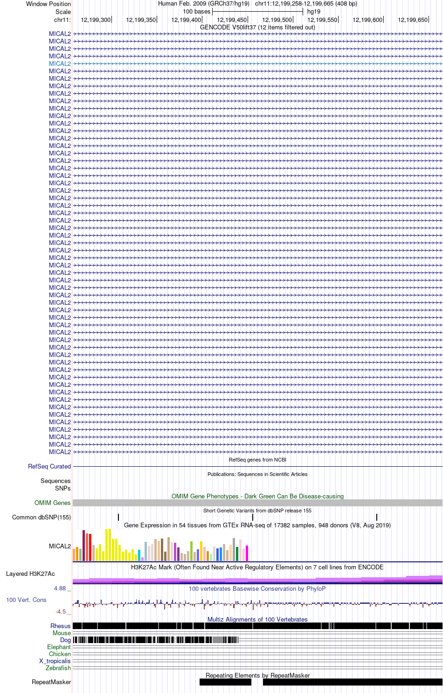Click 'Short Genetic Variants from dbSNP' title
Screen dimensions: 443x693
257,511
